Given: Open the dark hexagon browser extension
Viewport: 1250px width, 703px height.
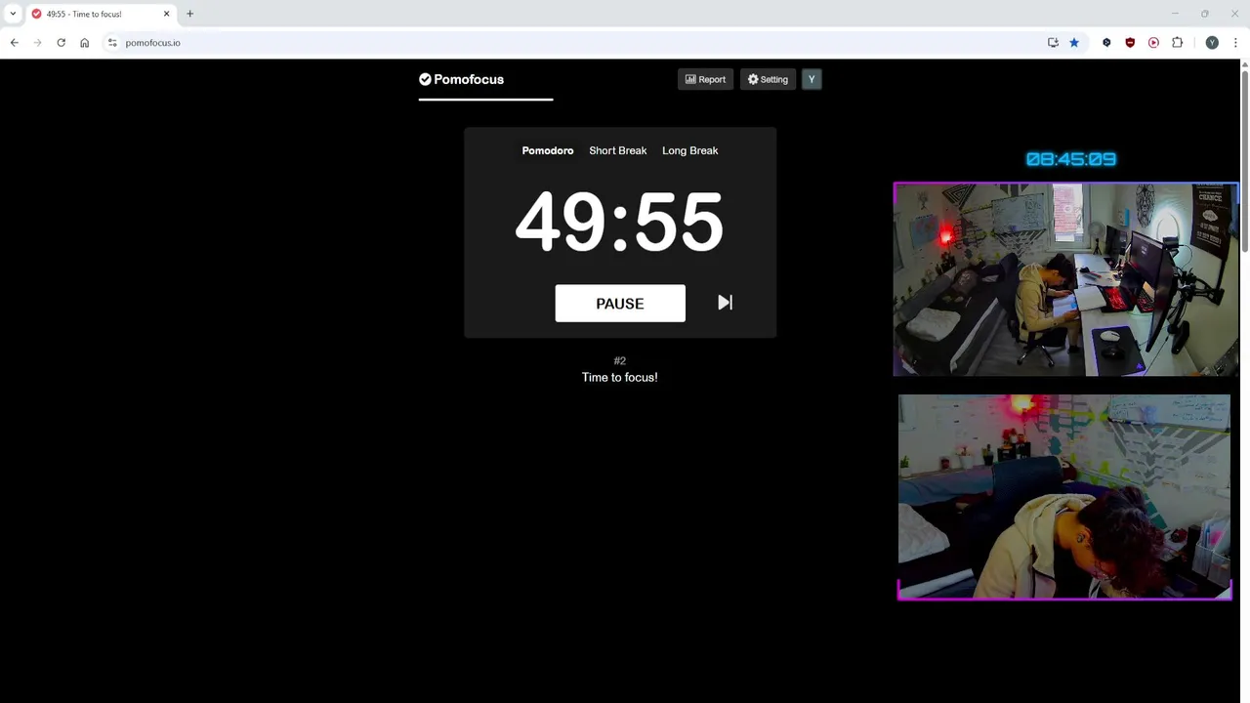Looking at the screenshot, I should coord(1106,43).
